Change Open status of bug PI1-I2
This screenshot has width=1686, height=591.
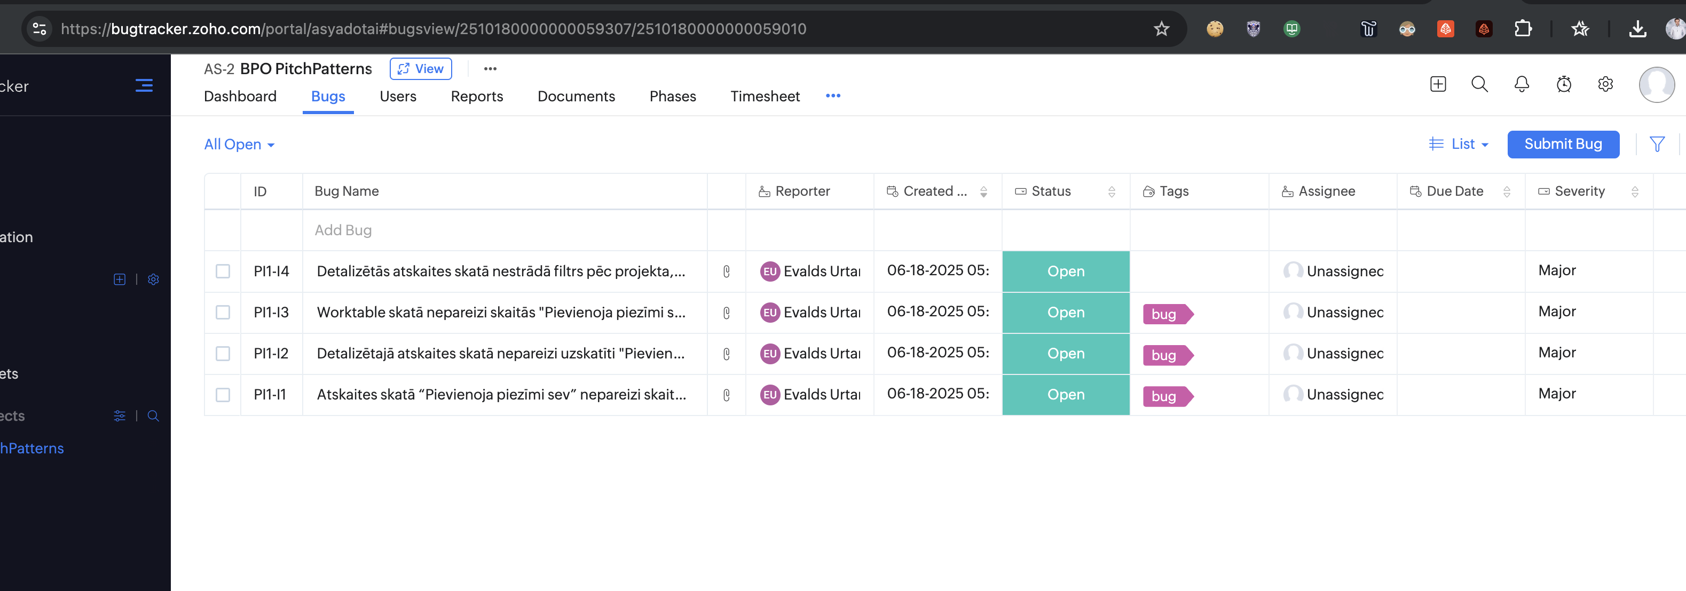(x=1066, y=354)
